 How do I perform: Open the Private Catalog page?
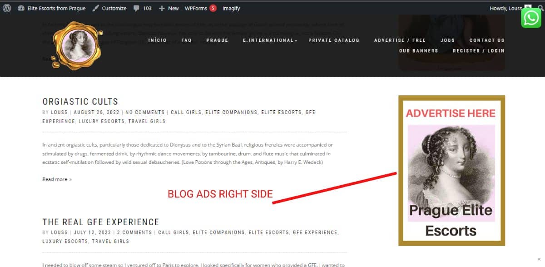(333, 40)
